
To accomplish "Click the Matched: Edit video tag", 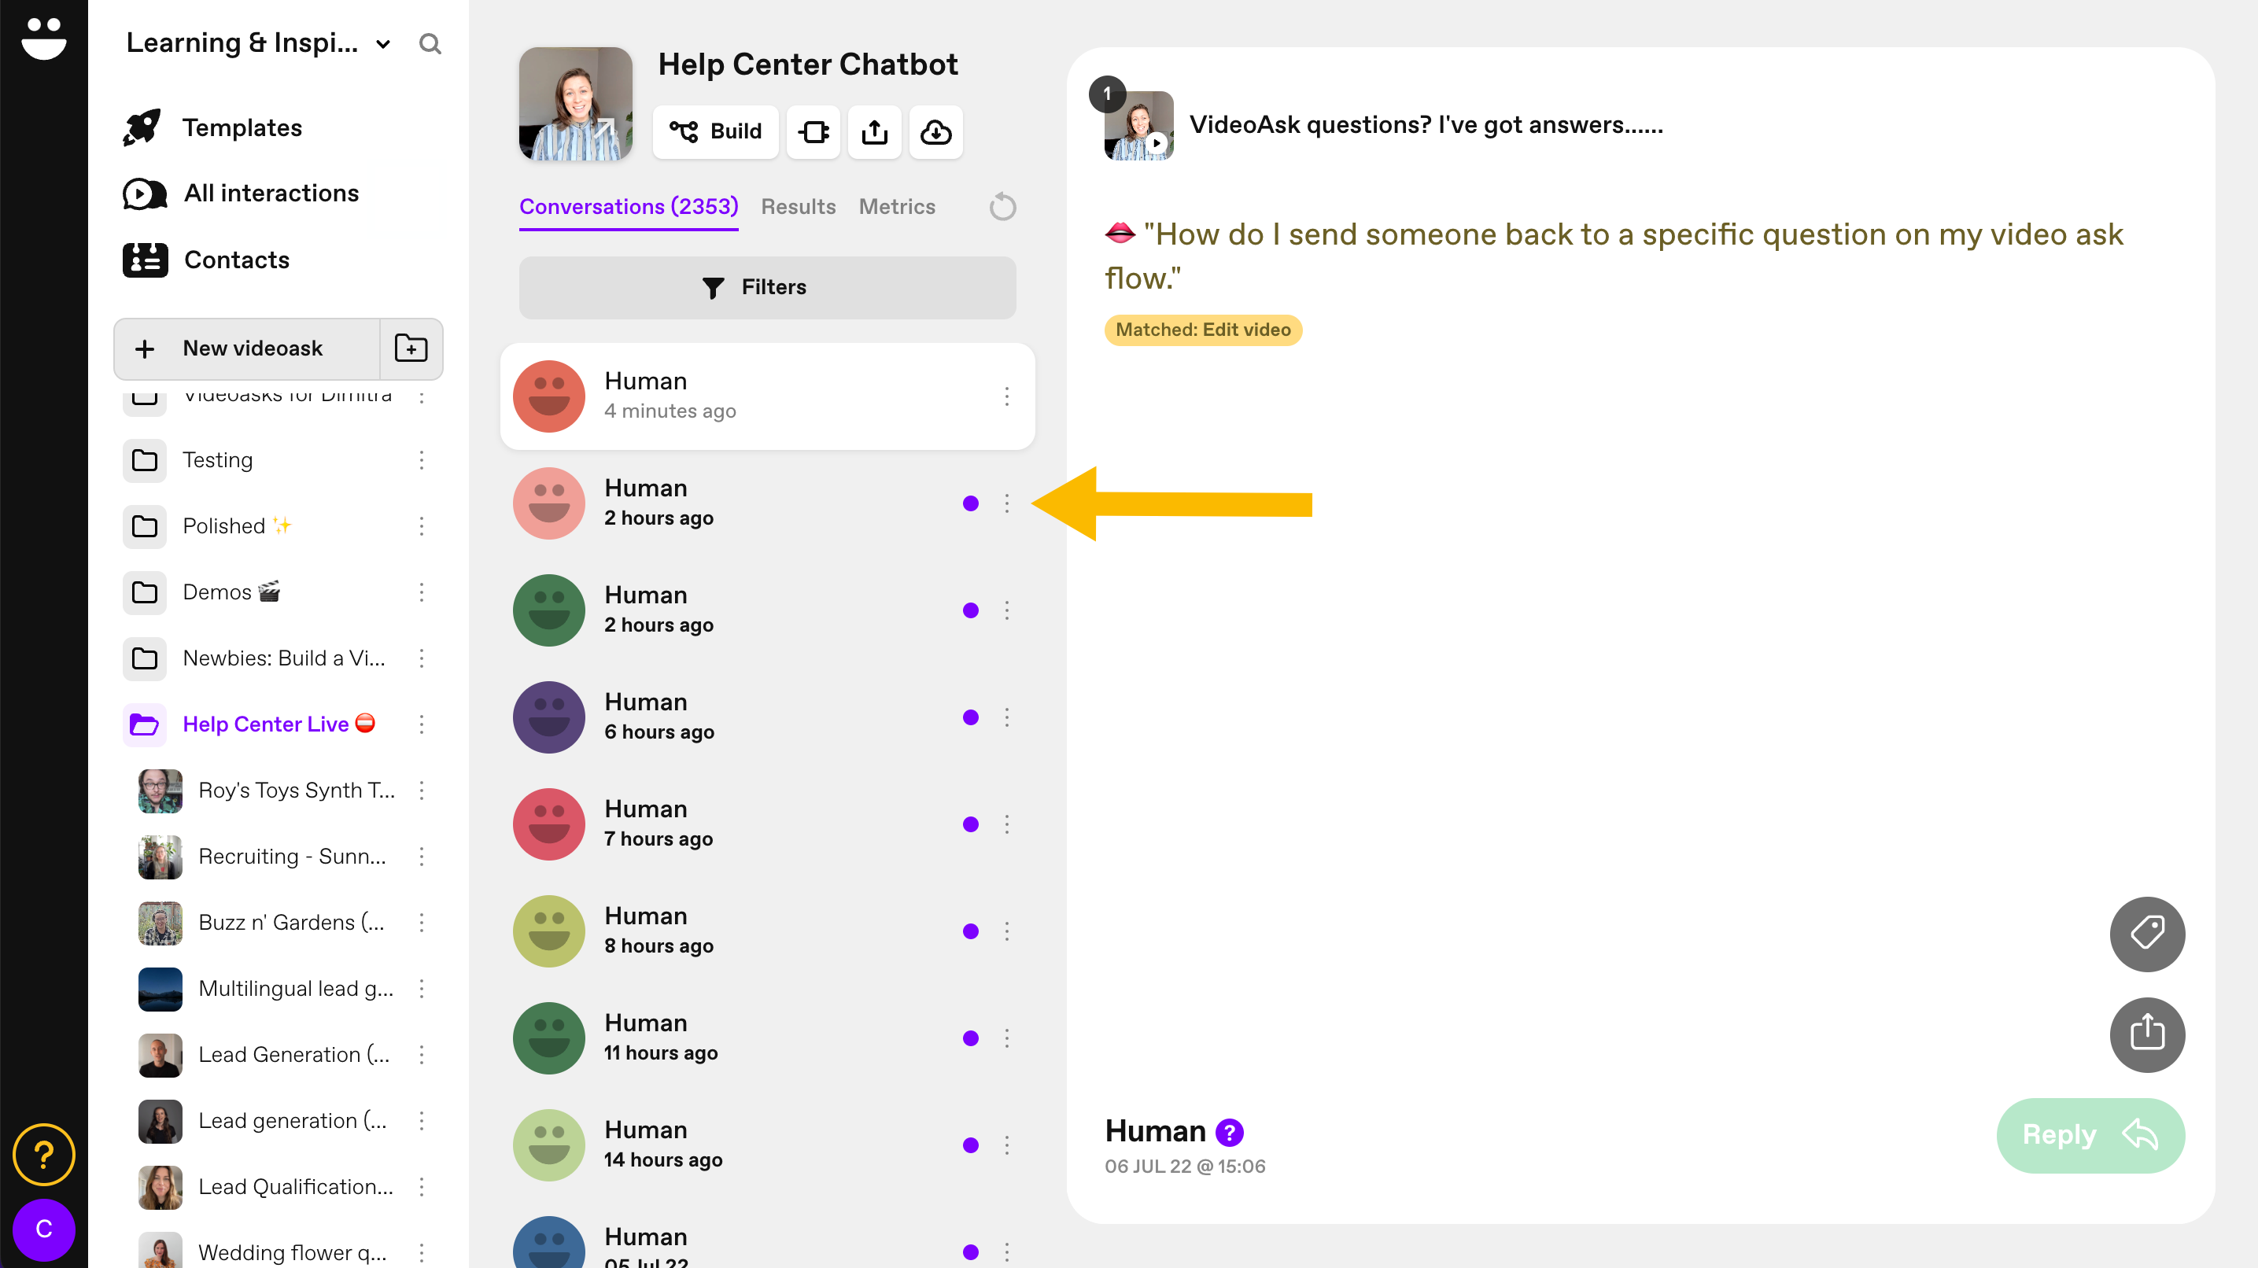I will coord(1203,330).
